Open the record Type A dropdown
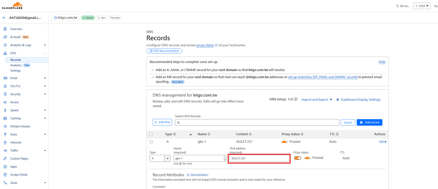438x189 pixels. (x=160, y=158)
